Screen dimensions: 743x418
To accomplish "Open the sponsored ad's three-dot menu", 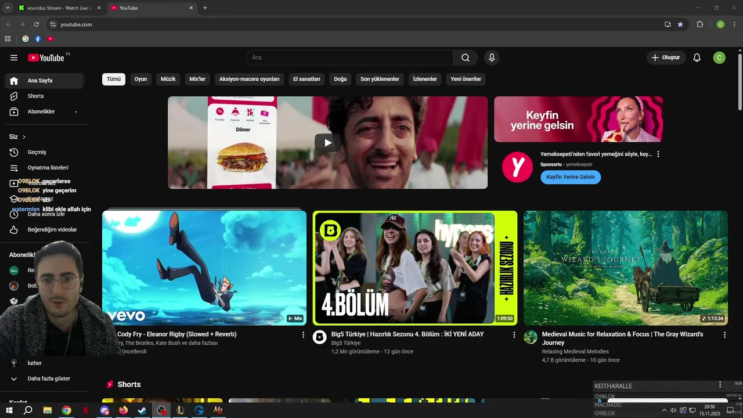I will (x=658, y=154).
